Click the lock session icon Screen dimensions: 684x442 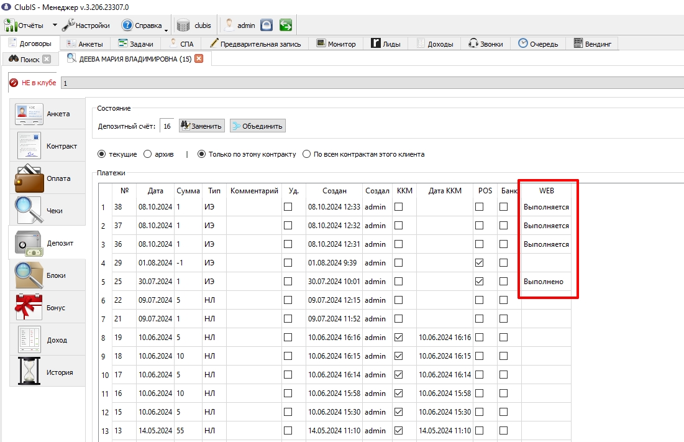266,25
